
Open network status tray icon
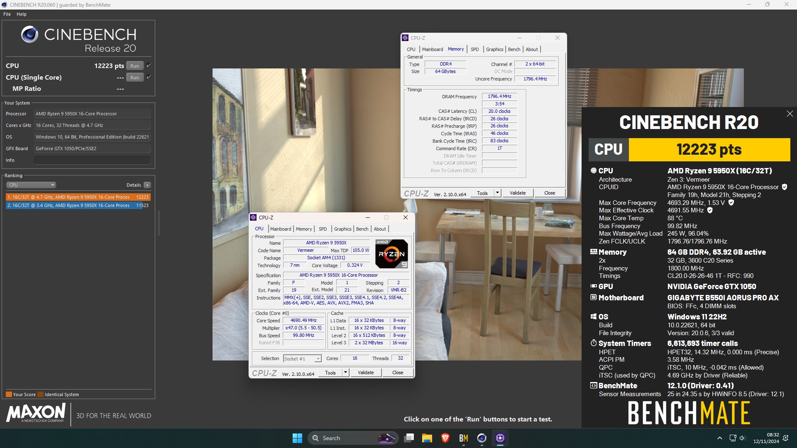[733, 438]
